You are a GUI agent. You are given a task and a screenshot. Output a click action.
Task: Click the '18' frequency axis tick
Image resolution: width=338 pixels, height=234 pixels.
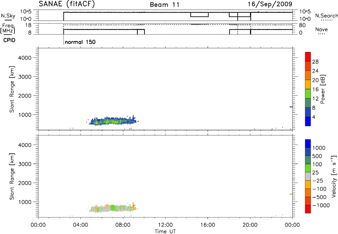tap(28, 25)
